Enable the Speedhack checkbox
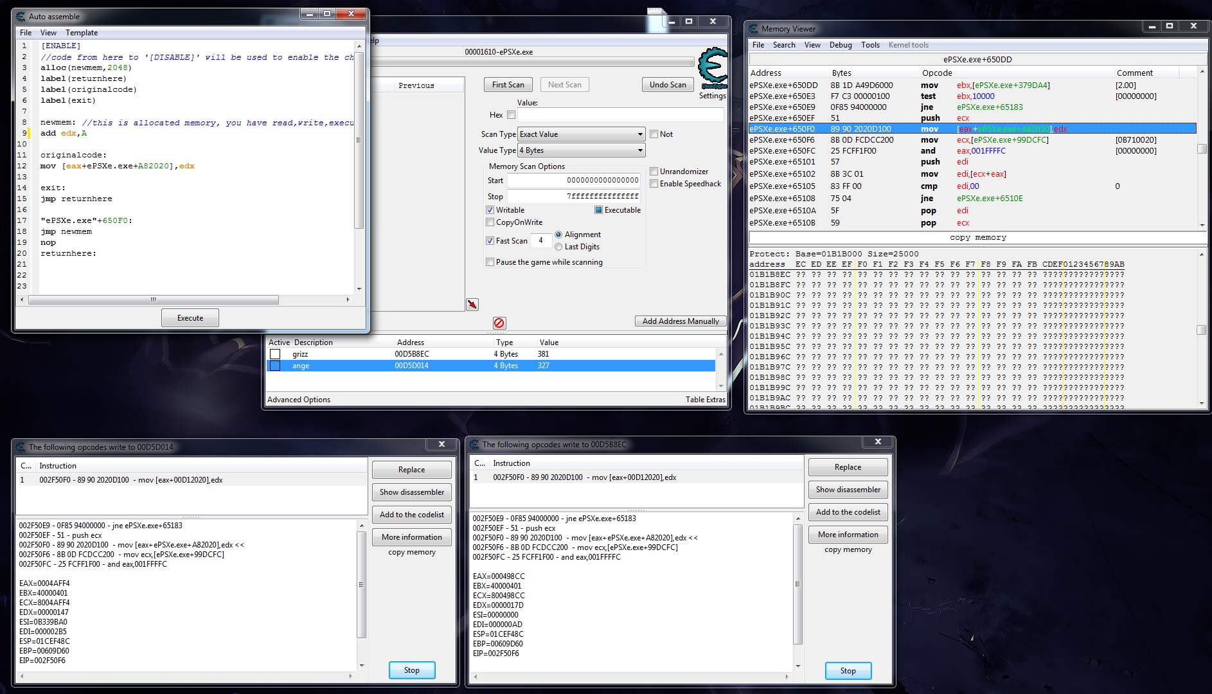1212x694 pixels. click(x=654, y=184)
